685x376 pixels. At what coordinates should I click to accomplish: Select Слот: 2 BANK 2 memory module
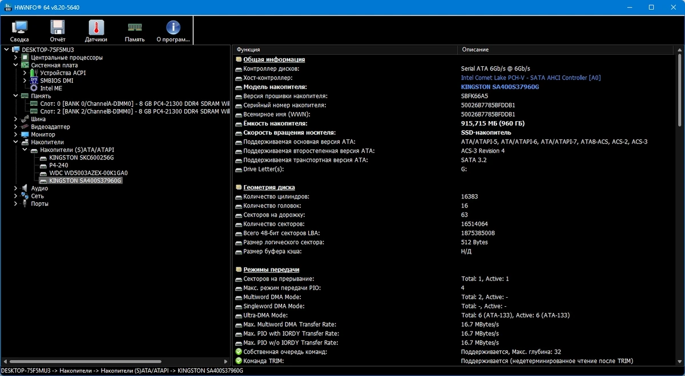(x=134, y=111)
